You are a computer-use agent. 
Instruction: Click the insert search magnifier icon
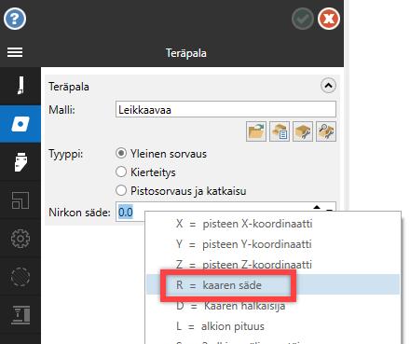coord(326,131)
